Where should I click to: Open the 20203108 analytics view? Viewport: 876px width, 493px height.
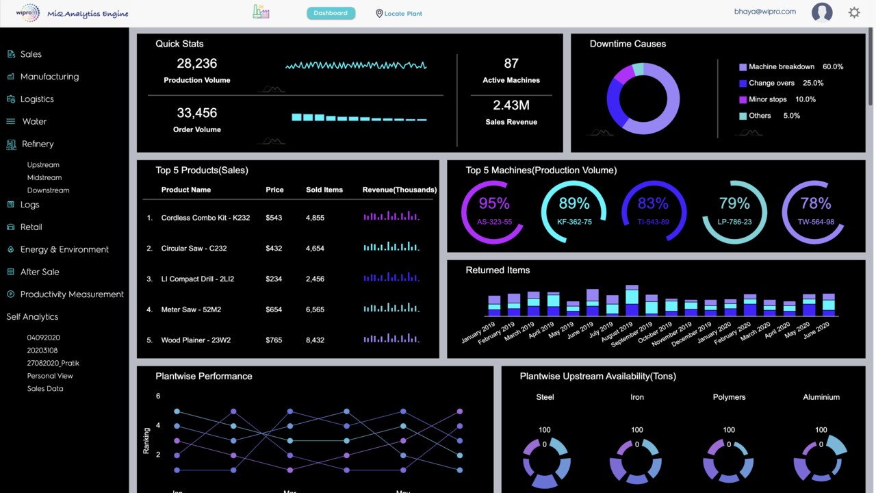coord(42,351)
